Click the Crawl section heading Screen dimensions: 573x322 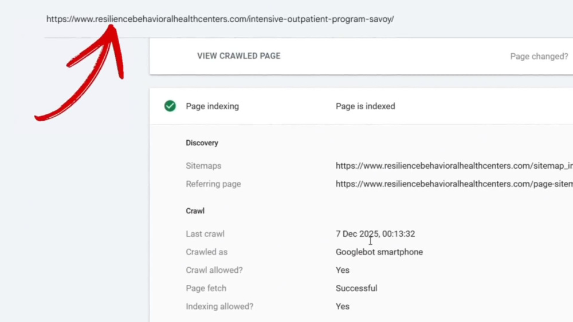195,211
